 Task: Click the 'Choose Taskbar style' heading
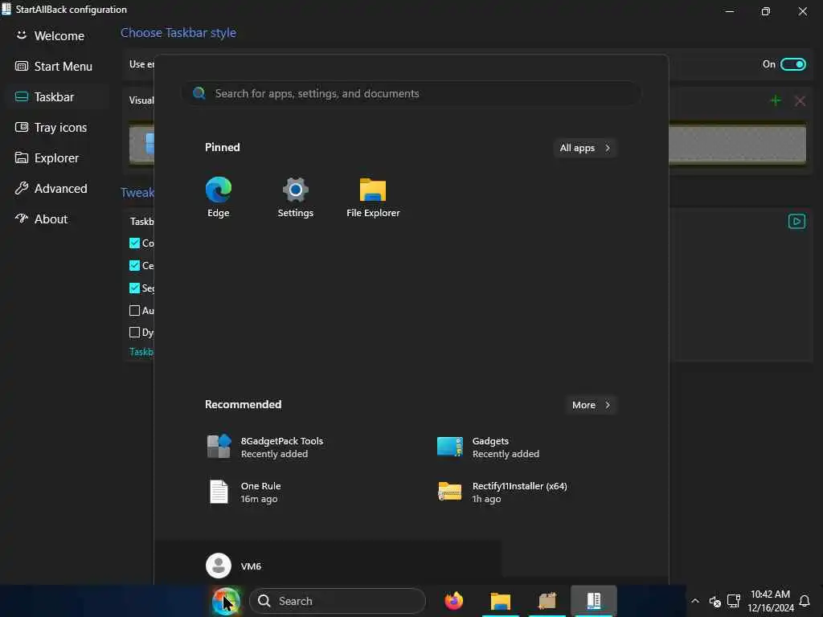pyautogui.click(x=178, y=32)
